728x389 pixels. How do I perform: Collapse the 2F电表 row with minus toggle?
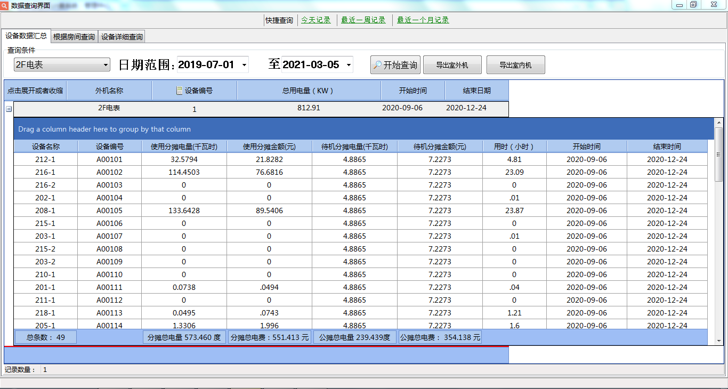9,109
